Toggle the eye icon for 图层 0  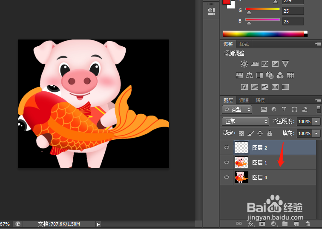coord(227,177)
